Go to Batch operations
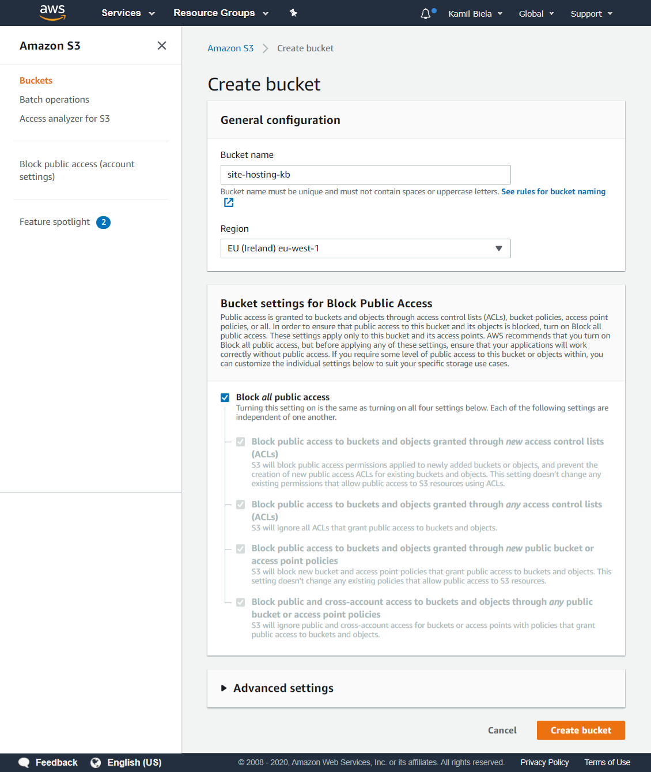This screenshot has width=651, height=772. (x=54, y=100)
